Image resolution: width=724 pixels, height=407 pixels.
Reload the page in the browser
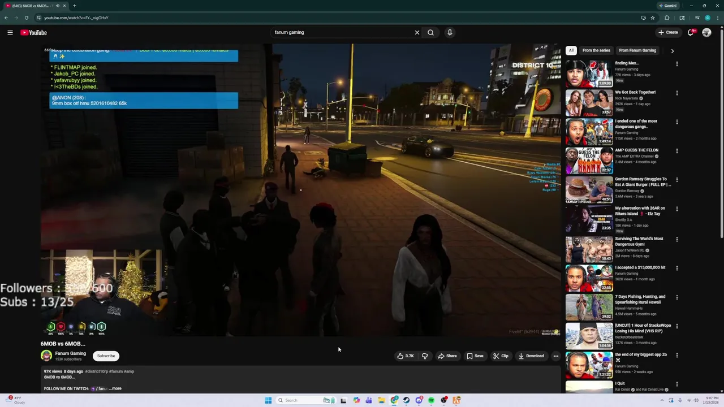point(26,18)
